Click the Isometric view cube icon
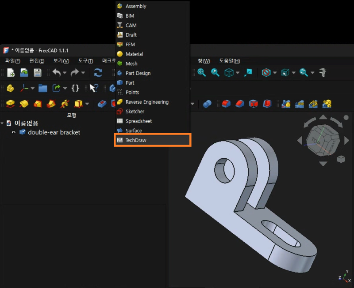 (x=229, y=72)
